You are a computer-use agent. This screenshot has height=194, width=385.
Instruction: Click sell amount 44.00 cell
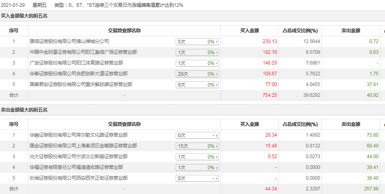coord(373,157)
